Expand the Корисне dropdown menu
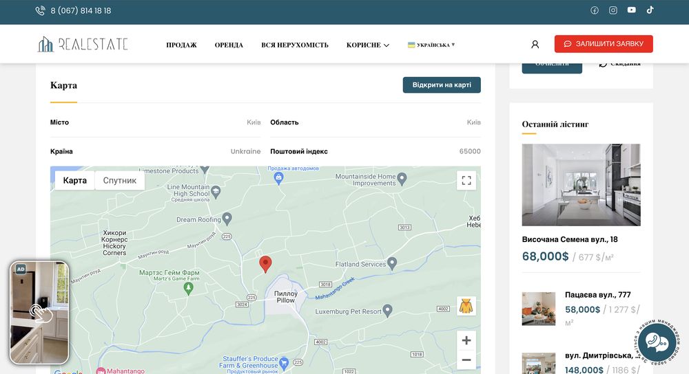The height and width of the screenshot is (374, 689). [x=368, y=45]
